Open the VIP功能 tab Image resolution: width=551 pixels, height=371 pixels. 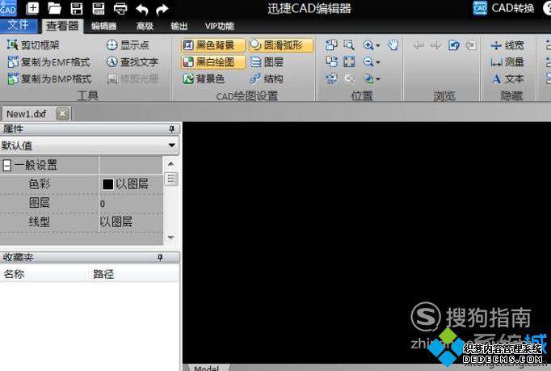(219, 26)
